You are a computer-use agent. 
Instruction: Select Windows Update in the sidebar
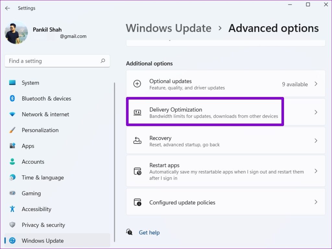click(42, 241)
